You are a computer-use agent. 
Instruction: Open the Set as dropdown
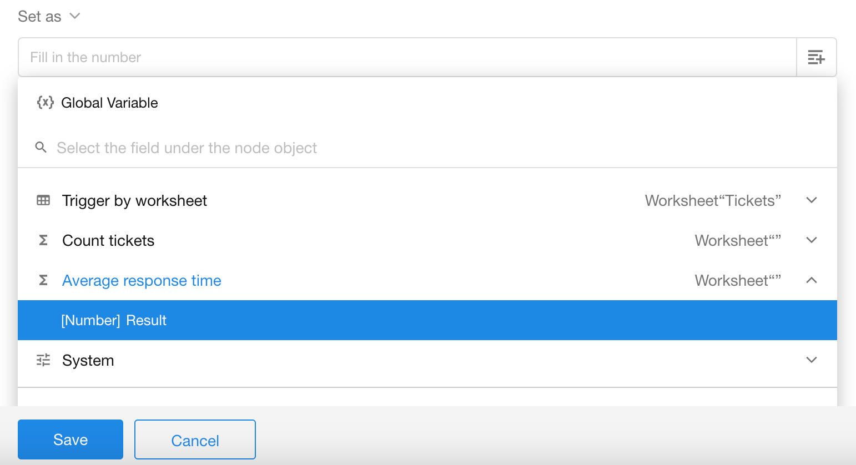(x=49, y=17)
